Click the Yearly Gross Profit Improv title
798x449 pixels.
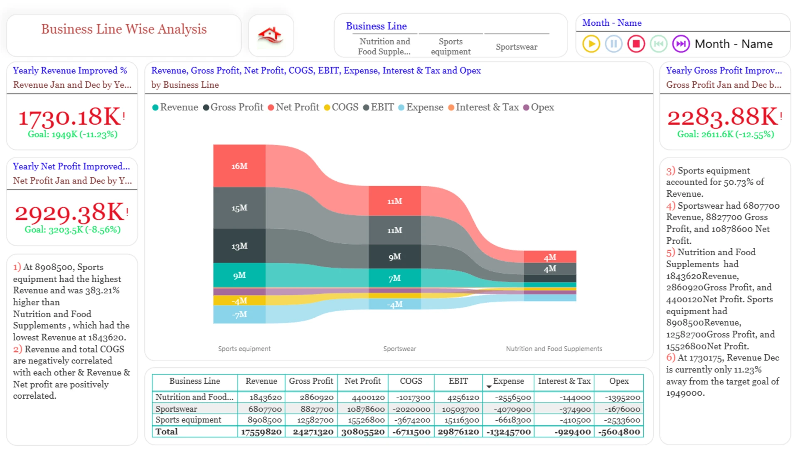pos(724,70)
